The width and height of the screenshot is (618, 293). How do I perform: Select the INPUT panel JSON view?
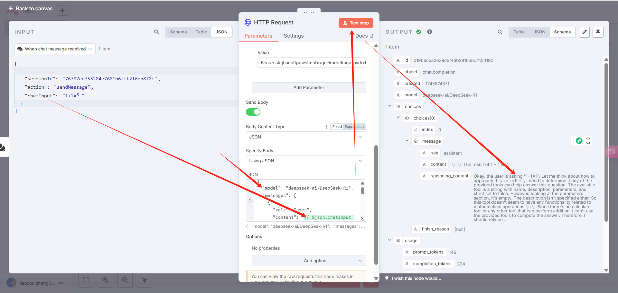(221, 32)
